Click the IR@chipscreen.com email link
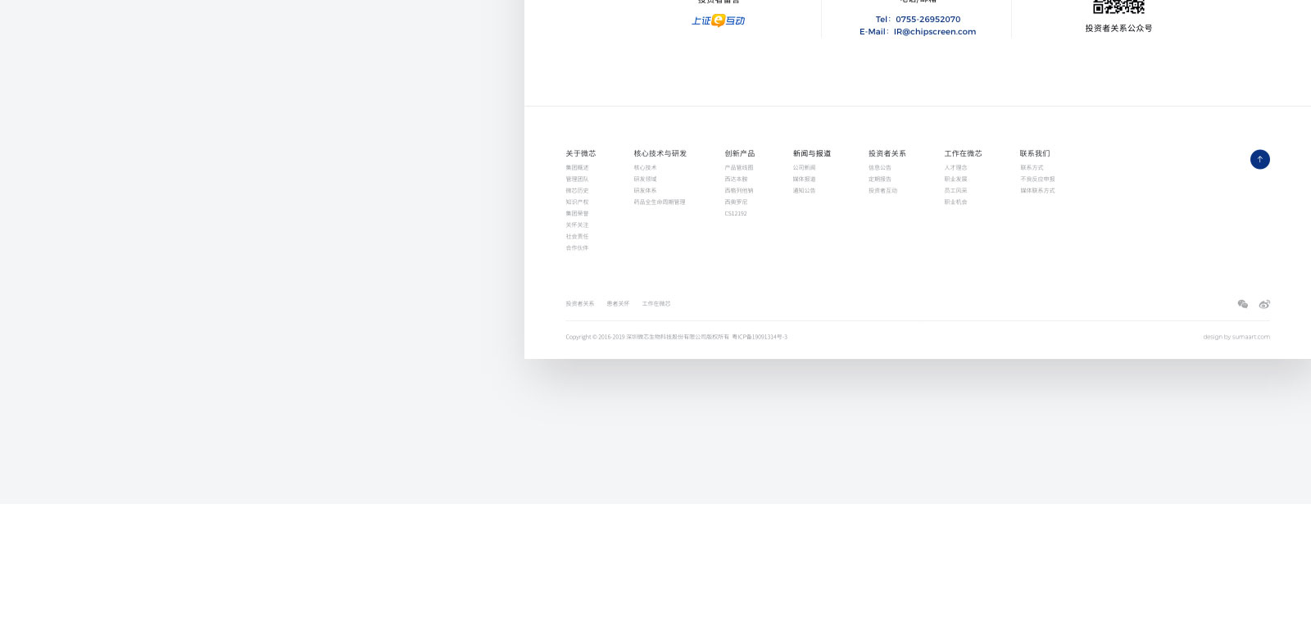This screenshot has height=640, width=1311. point(934,32)
